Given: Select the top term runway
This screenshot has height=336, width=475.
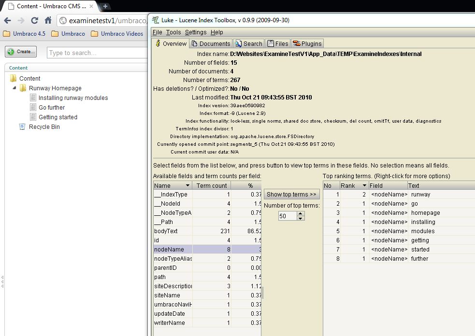Looking at the screenshot, I should (399, 195).
